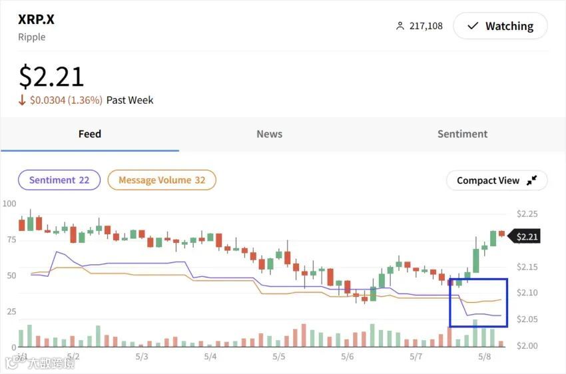The width and height of the screenshot is (566, 374).
Task: Click the blue highlighted rectangle on chart
Action: (x=479, y=302)
